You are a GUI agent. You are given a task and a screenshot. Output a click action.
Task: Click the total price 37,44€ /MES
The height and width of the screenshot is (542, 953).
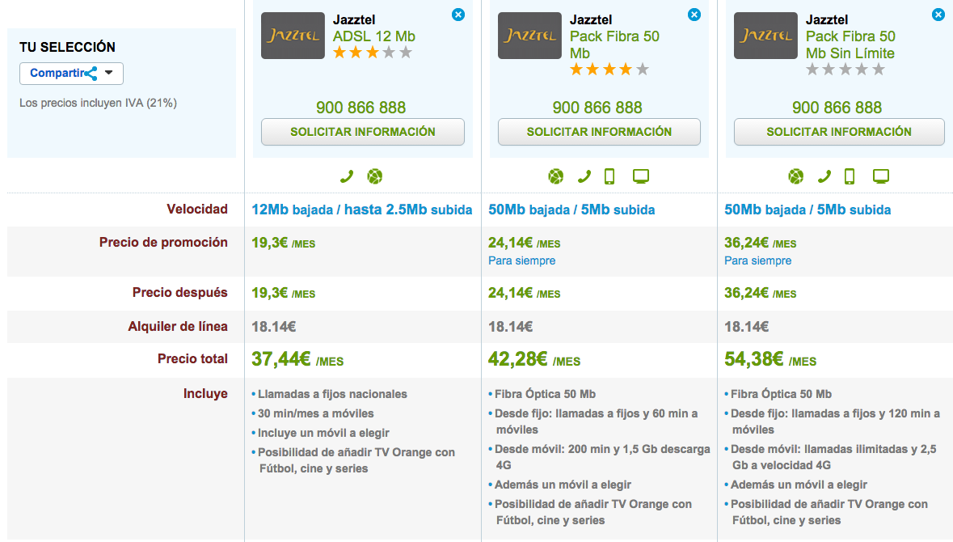point(297,359)
